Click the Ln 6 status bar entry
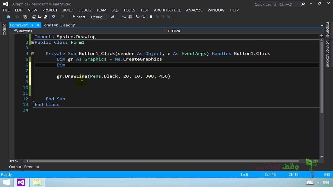The height and width of the screenshot is (187, 333). (x=244, y=175)
